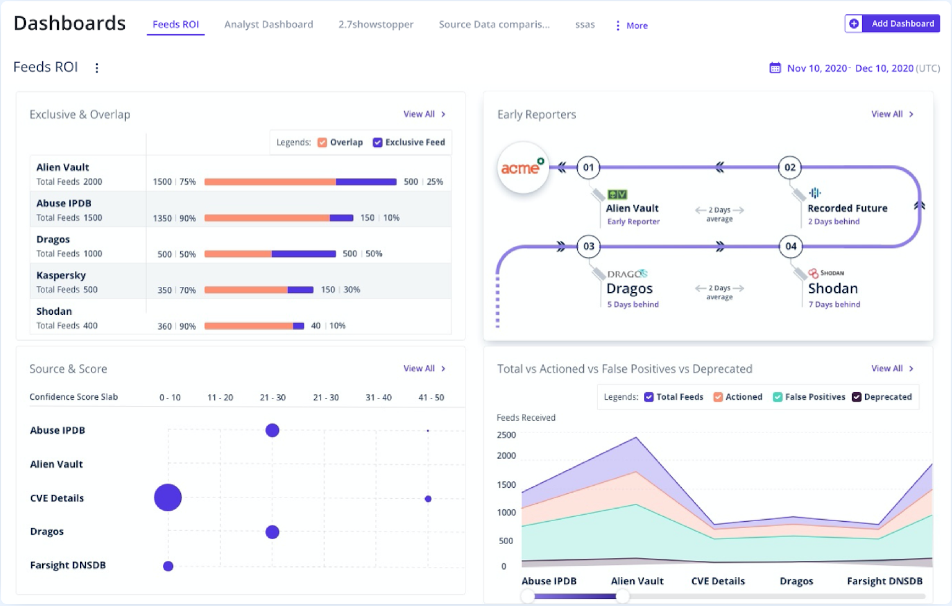Click the Abuse IPDB axis label in area chart
This screenshot has width=952, height=606.
[549, 581]
